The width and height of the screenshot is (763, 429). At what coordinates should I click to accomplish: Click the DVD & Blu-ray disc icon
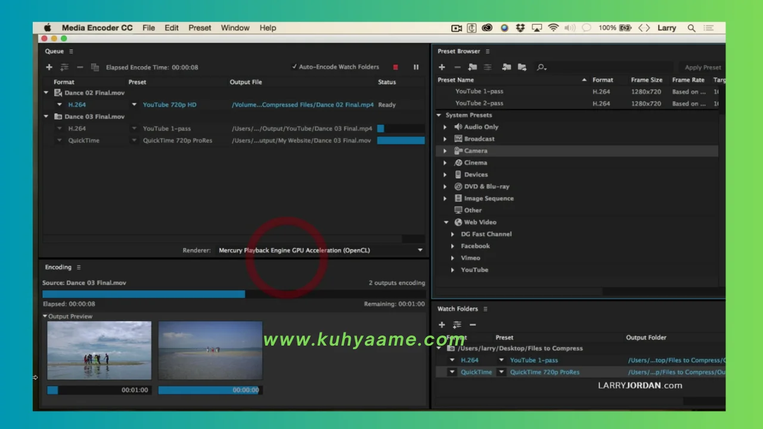(458, 186)
